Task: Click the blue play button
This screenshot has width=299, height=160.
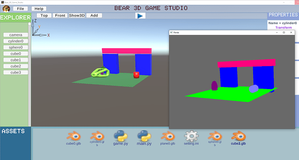Action: (140, 16)
